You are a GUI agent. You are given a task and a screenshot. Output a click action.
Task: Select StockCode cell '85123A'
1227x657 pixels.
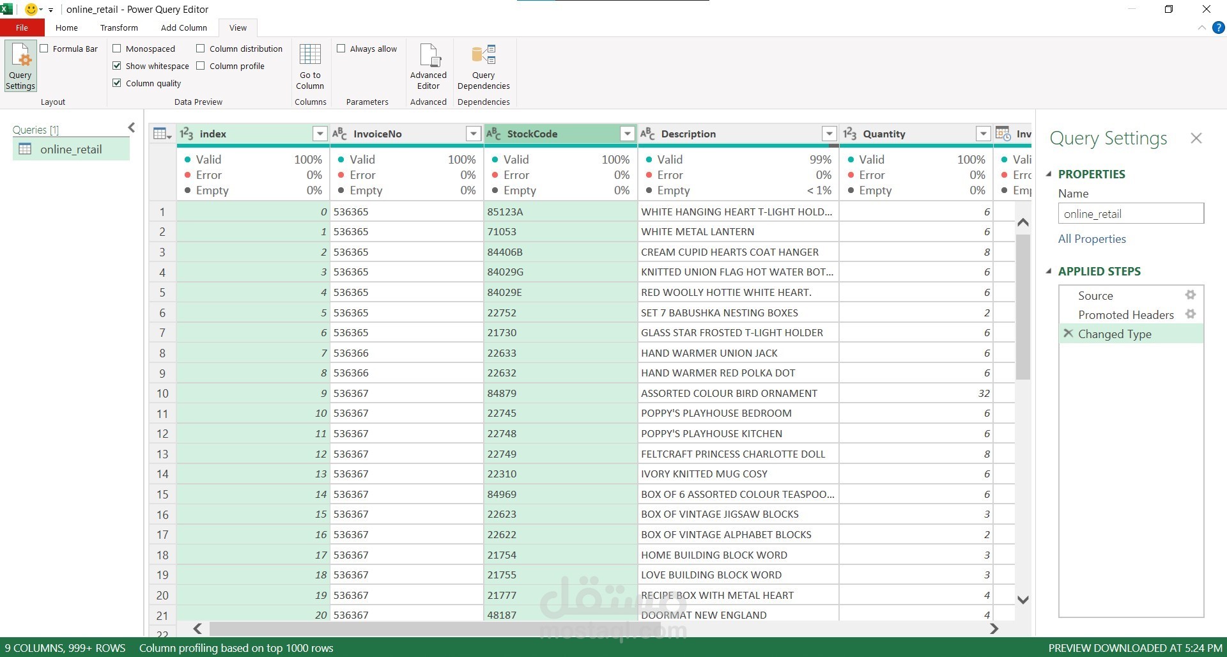pos(560,212)
